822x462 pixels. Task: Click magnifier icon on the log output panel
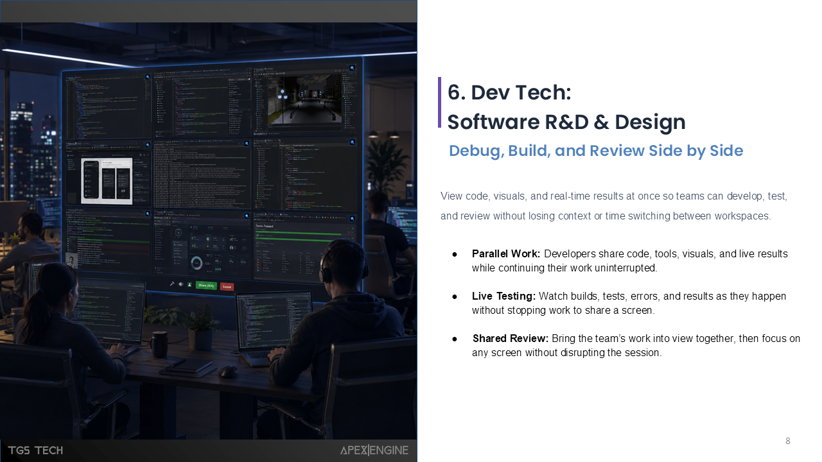point(247,143)
